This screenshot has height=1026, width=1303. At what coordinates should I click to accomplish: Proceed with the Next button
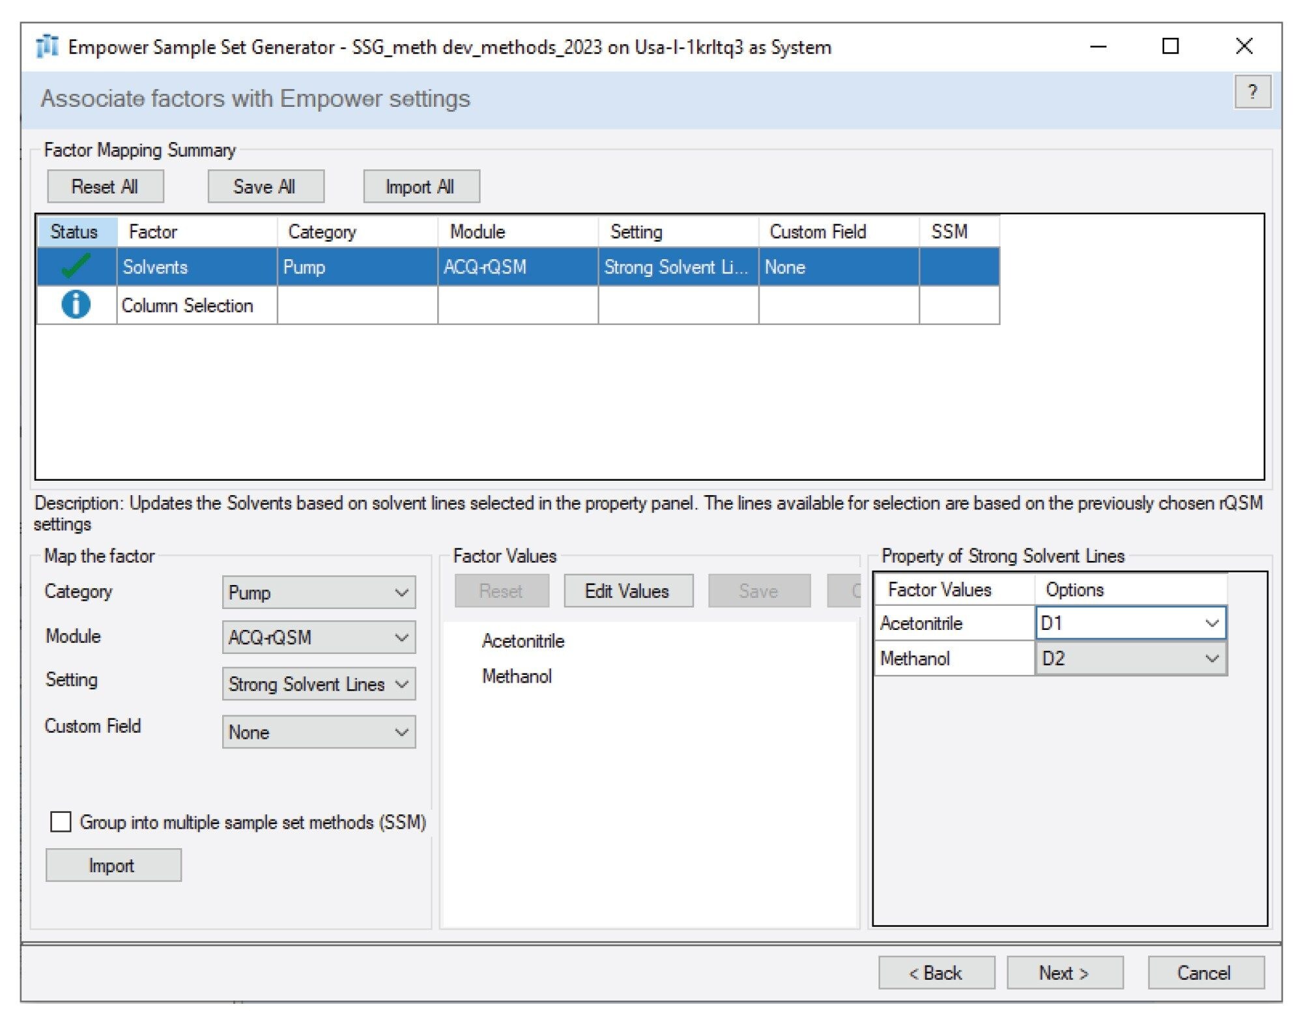(1065, 973)
